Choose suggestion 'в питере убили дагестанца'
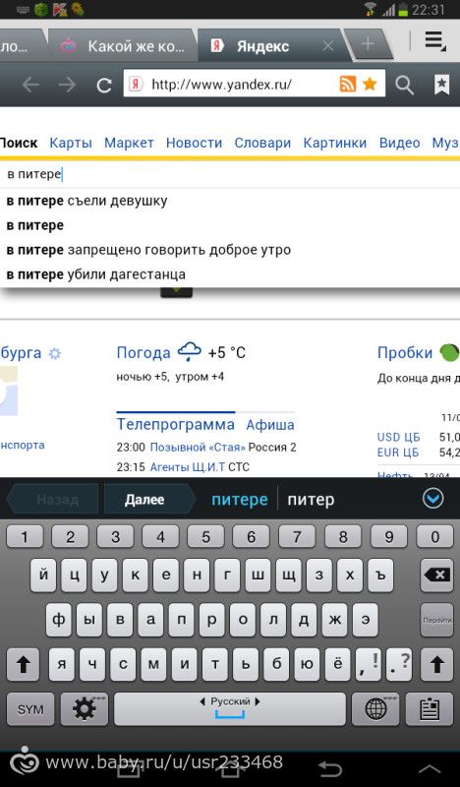 click(230, 274)
